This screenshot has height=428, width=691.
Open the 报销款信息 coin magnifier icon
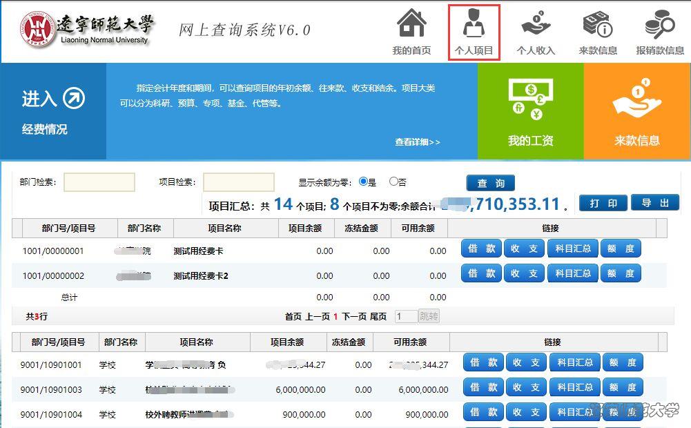pyautogui.click(x=660, y=25)
